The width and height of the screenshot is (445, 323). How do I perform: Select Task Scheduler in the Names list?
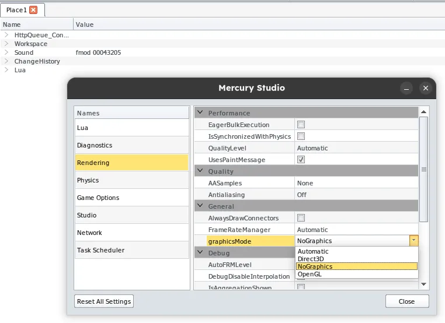tap(131, 250)
